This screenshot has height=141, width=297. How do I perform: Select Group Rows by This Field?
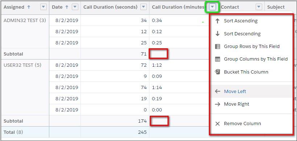tap(252, 47)
